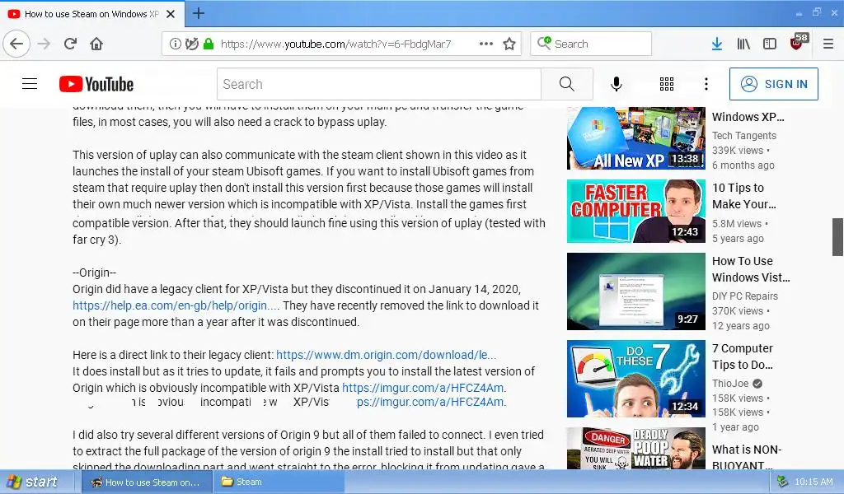Toggle the Firefox sidebar icon
The height and width of the screenshot is (494, 844).
point(770,44)
